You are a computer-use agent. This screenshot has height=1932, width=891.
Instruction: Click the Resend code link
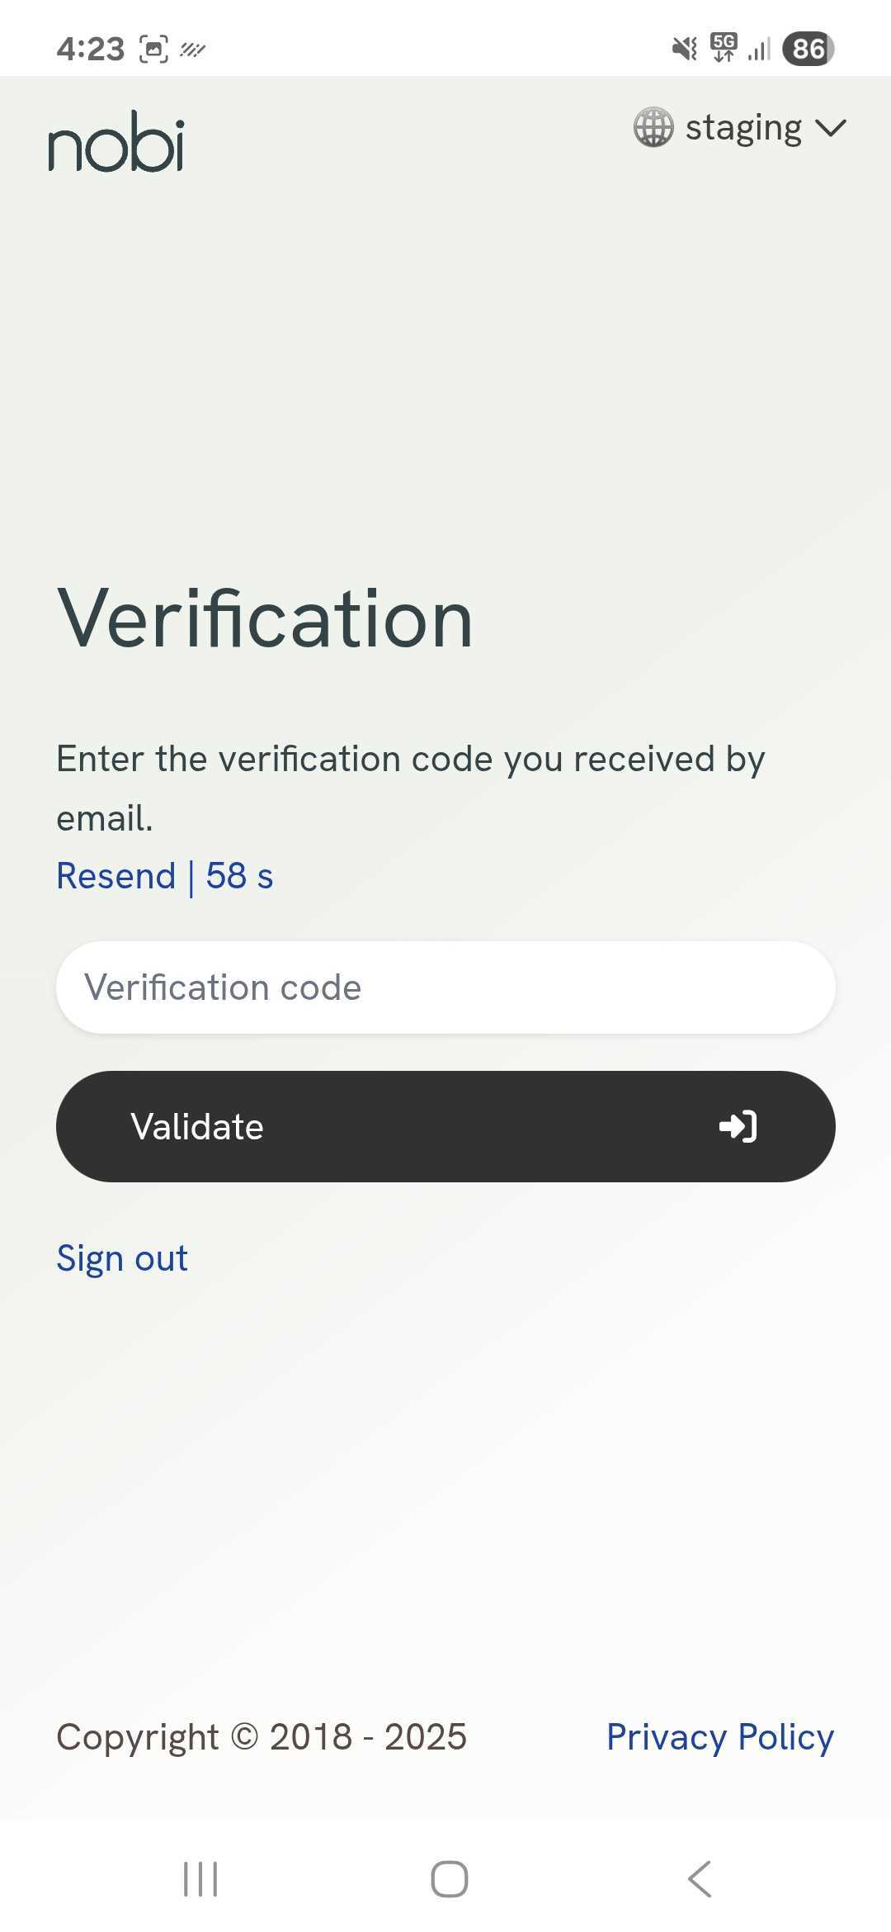(x=115, y=875)
